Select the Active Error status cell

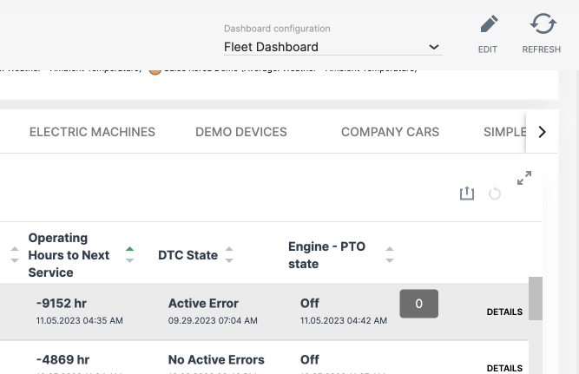point(203,304)
